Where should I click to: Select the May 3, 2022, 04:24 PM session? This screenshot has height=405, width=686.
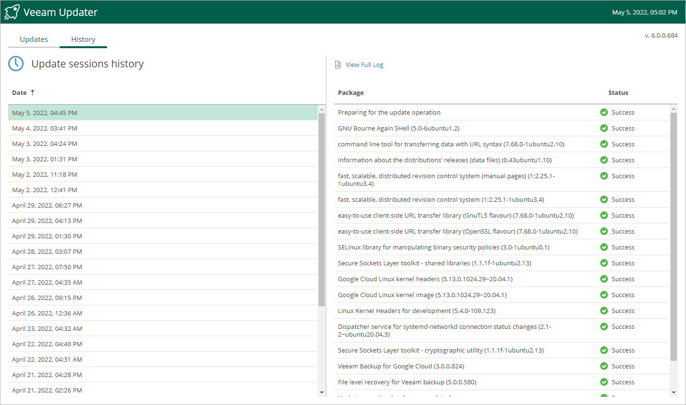click(163, 144)
